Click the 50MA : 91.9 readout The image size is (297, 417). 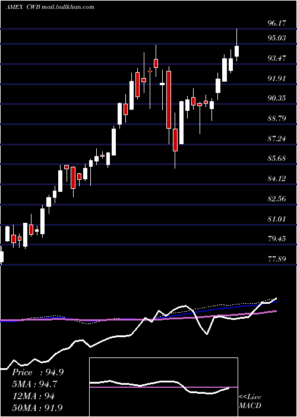(x=37, y=408)
